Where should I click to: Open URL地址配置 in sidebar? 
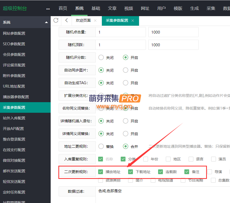[x=25, y=86]
